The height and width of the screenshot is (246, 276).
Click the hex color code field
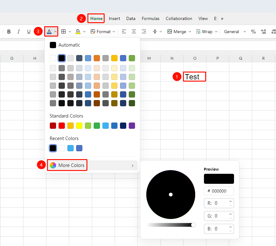pyautogui.click(x=219, y=191)
